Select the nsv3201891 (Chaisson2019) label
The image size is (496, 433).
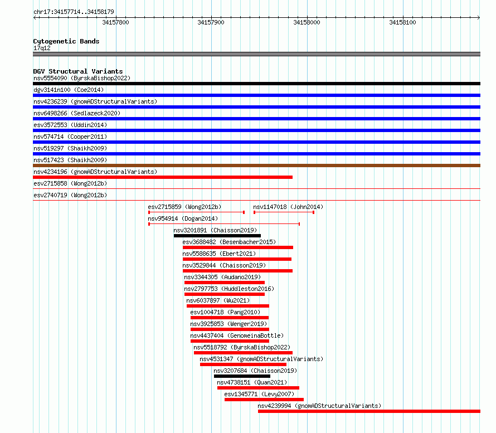coord(215,230)
